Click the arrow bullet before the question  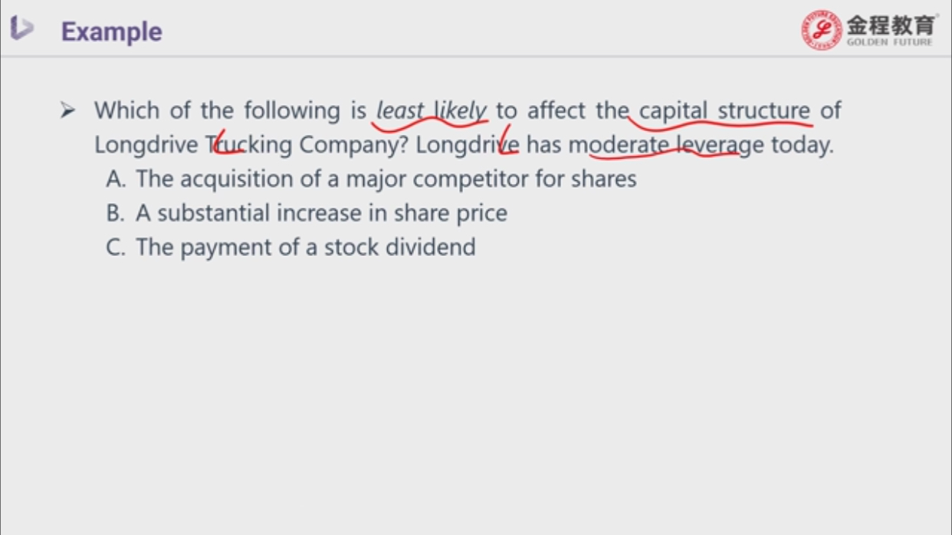pyautogui.click(x=68, y=111)
